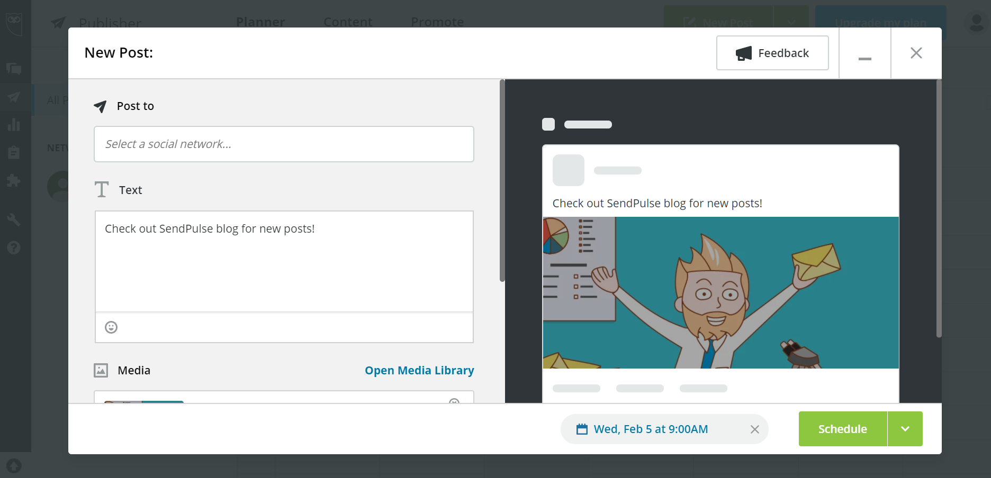This screenshot has height=478, width=991.
Task: Open the Tools wrench sidebar icon
Action: (x=14, y=219)
